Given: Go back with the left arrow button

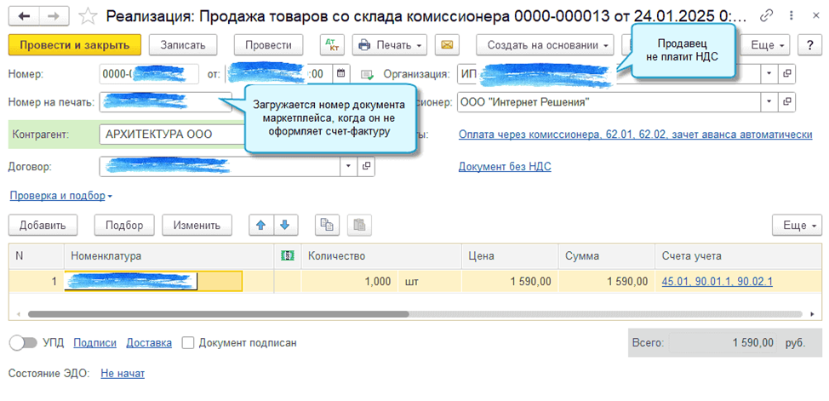Looking at the screenshot, I should pyautogui.click(x=25, y=16).
